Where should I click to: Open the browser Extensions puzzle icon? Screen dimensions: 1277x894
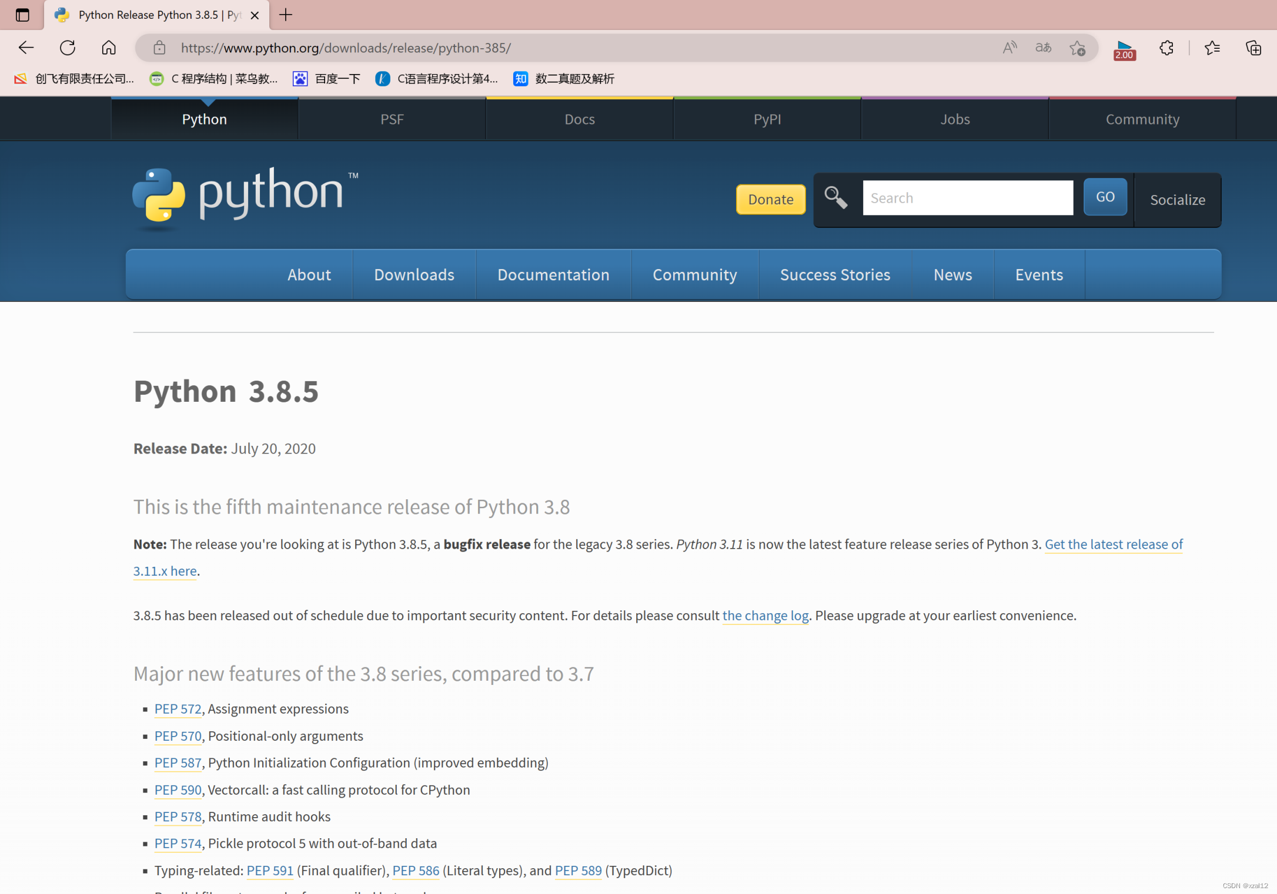click(x=1166, y=48)
